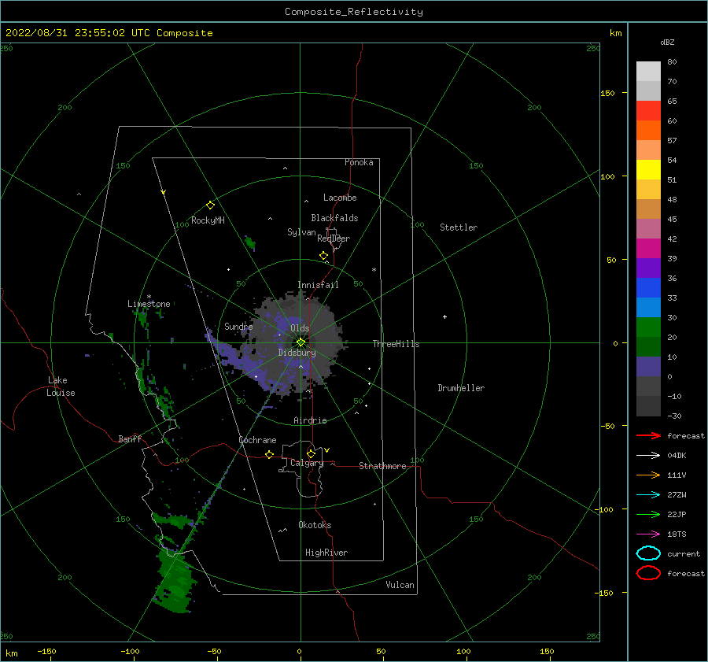Click the red forecast ellipse in legend
The width and height of the screenshot is (708, 662).
(x=648, y=573)
